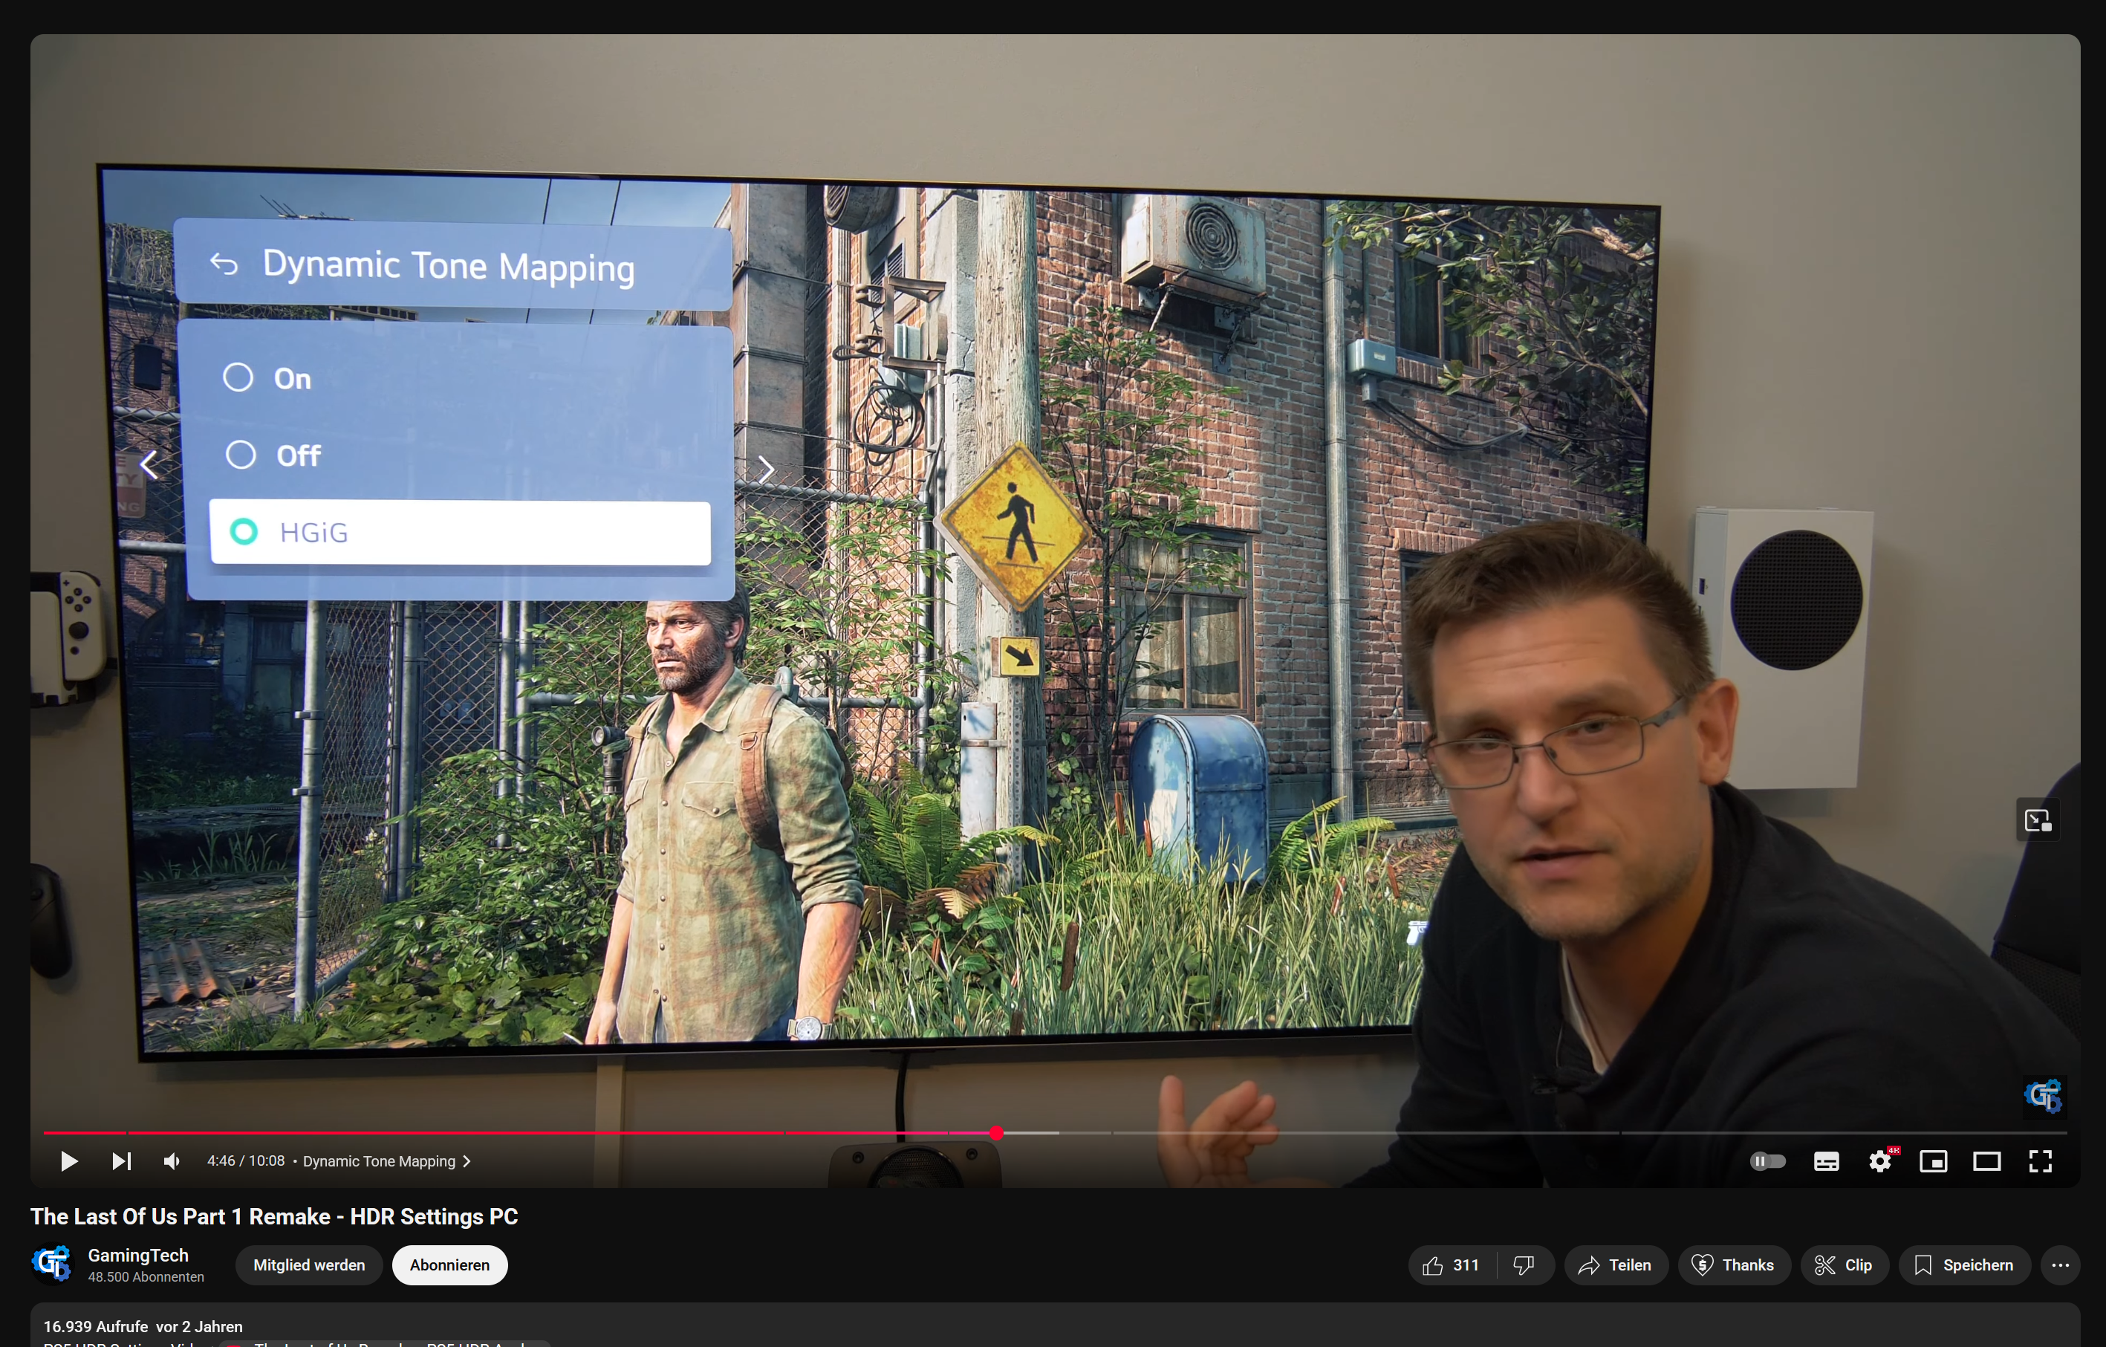Open the Thanks option
The height and width of the screenshot is (1347, 2106).
point(1733,1265)
